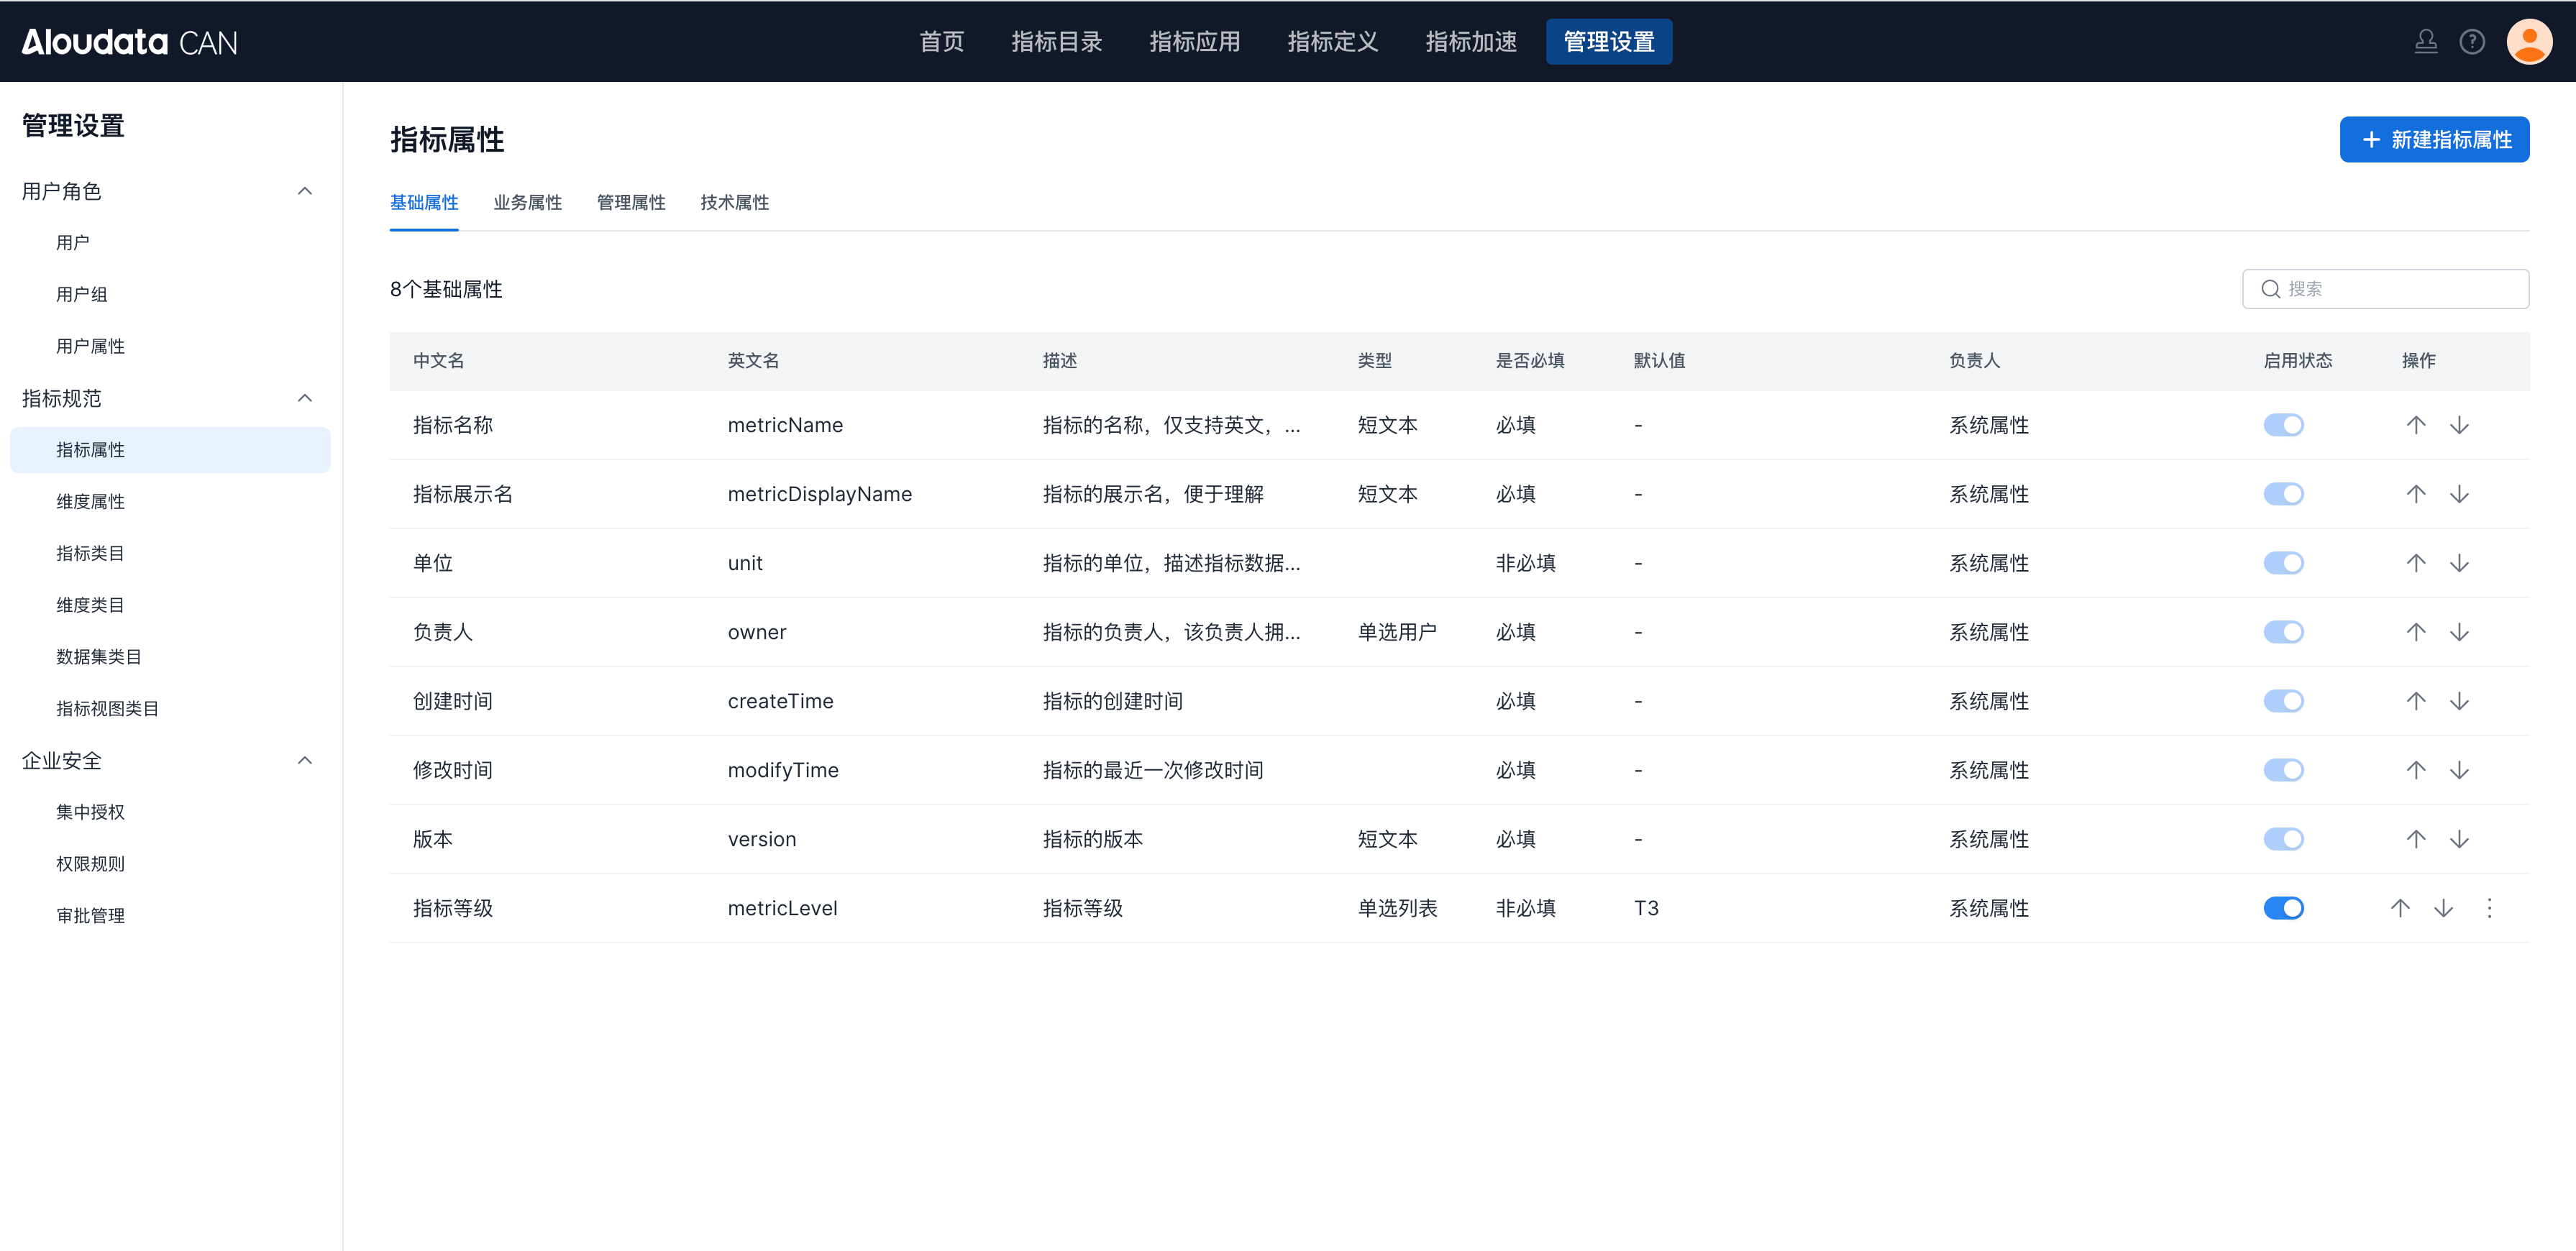Collapse the 用户角色 sidebar section
This screenshot has height=1251, width=2576.
pyautogui.click(x=305, y=191)
